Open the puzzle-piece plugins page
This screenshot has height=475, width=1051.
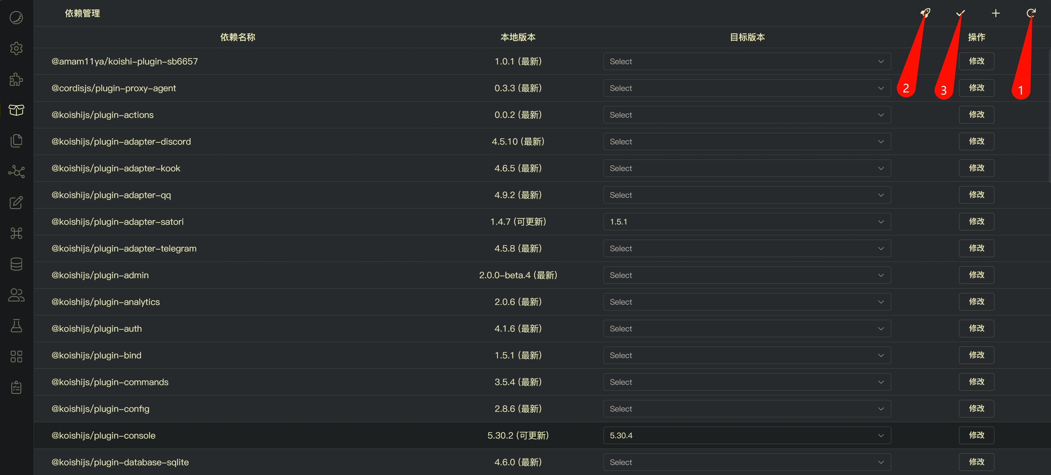pos(16,80)
